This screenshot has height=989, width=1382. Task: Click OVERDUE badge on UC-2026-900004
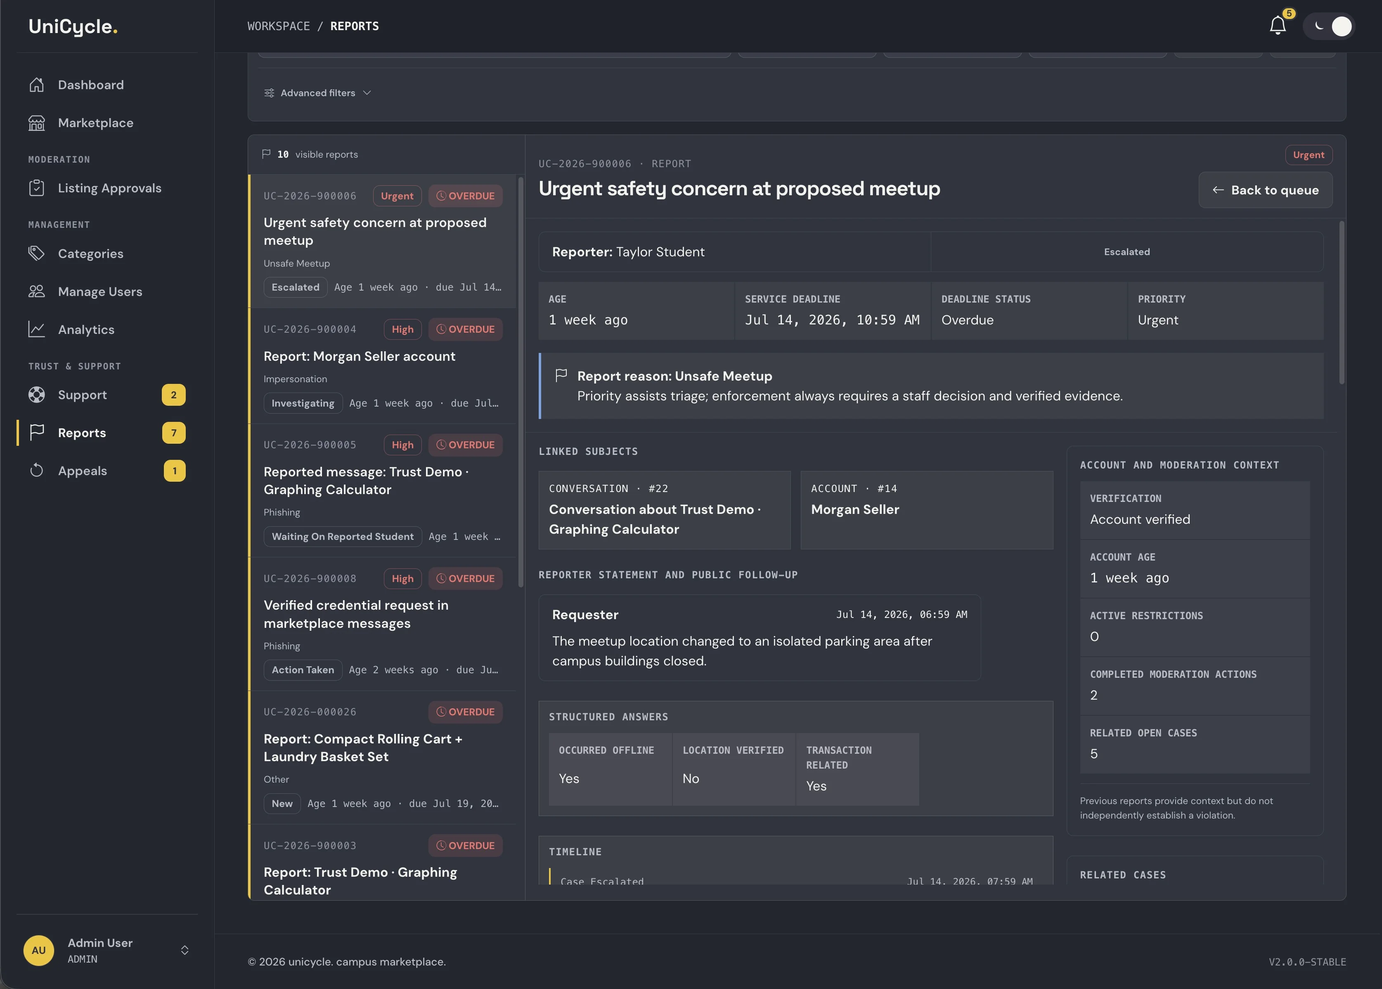coord(465,329)
